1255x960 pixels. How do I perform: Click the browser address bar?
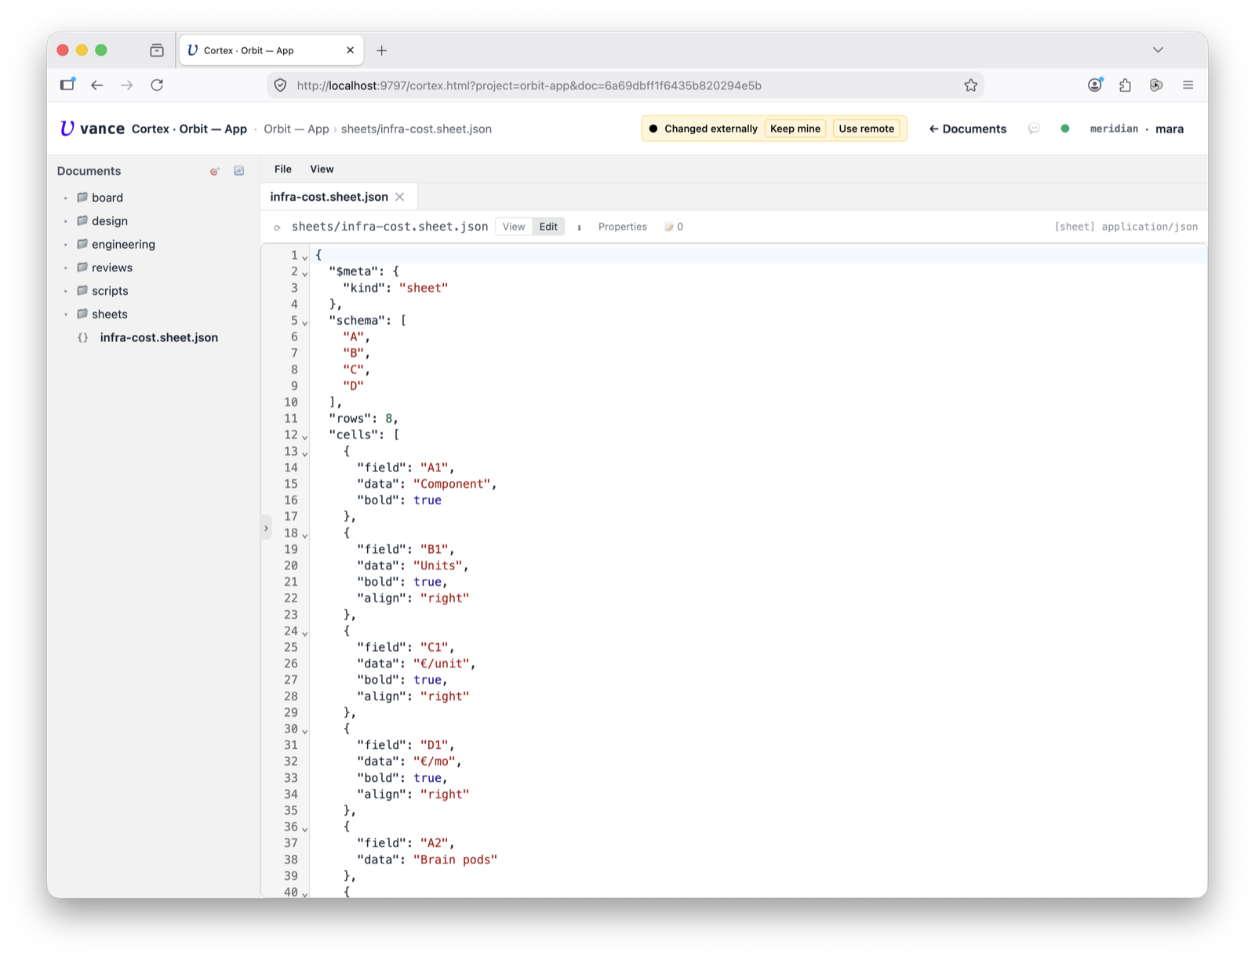point(625,85)
